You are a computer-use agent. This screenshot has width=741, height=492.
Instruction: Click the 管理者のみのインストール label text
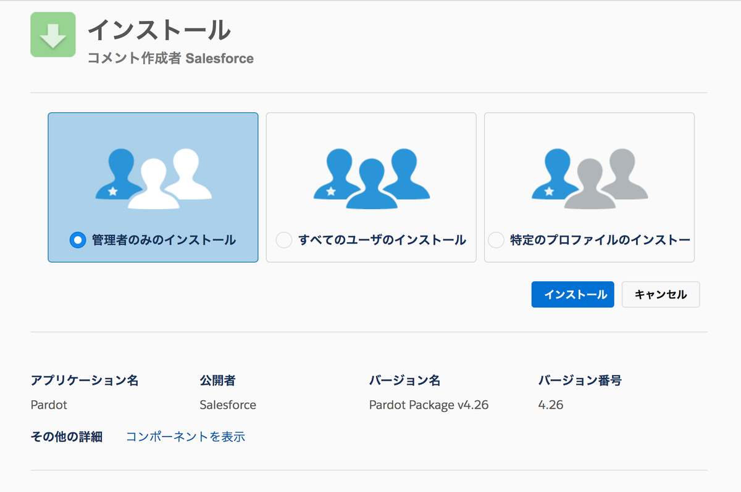tap(164, 240)
